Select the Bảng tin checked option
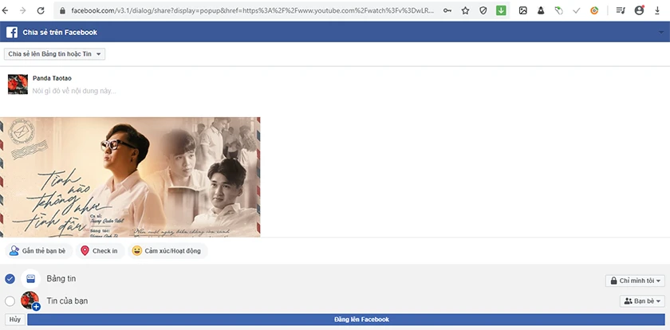Viewport: 670px width, 330px height. (10, 279)
